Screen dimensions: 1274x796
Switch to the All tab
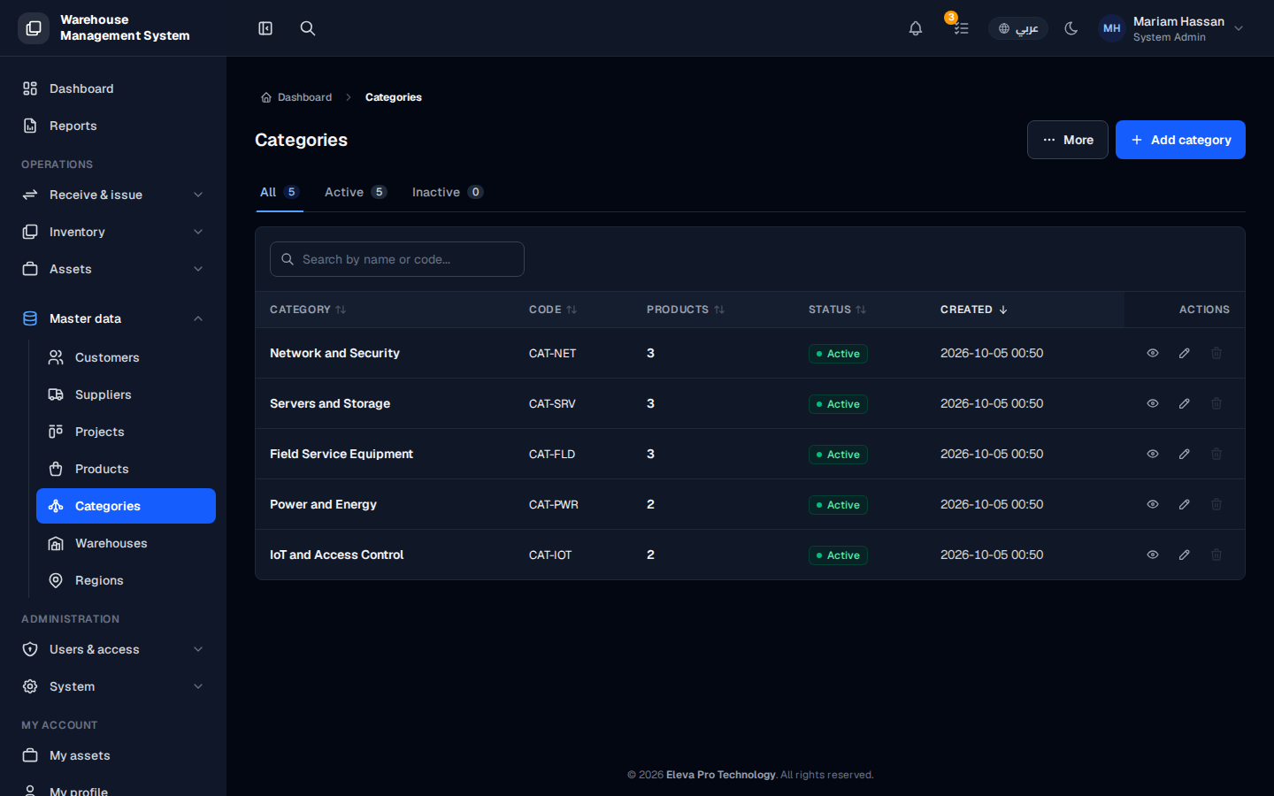280,192
